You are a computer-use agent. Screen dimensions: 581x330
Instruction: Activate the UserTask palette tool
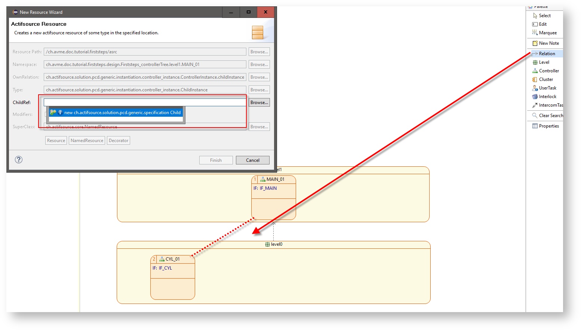[547, 88]
